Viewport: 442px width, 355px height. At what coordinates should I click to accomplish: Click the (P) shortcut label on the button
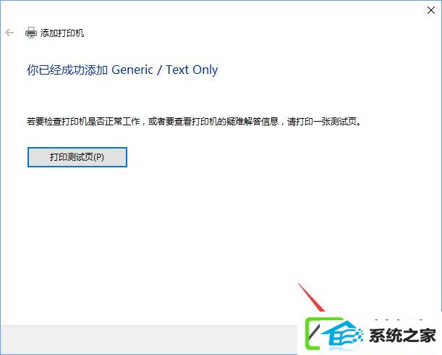98,157
